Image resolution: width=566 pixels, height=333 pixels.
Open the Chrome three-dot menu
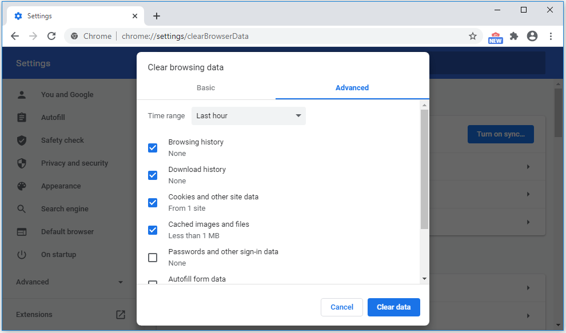click(551, 36)
